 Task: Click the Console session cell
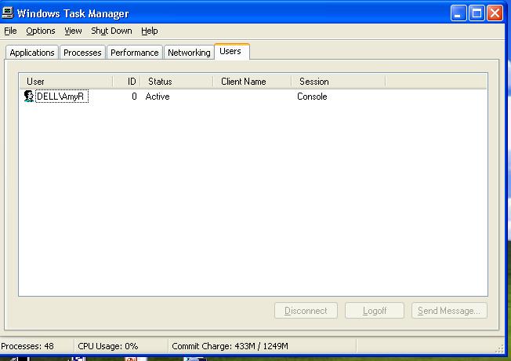pos(312,97)
